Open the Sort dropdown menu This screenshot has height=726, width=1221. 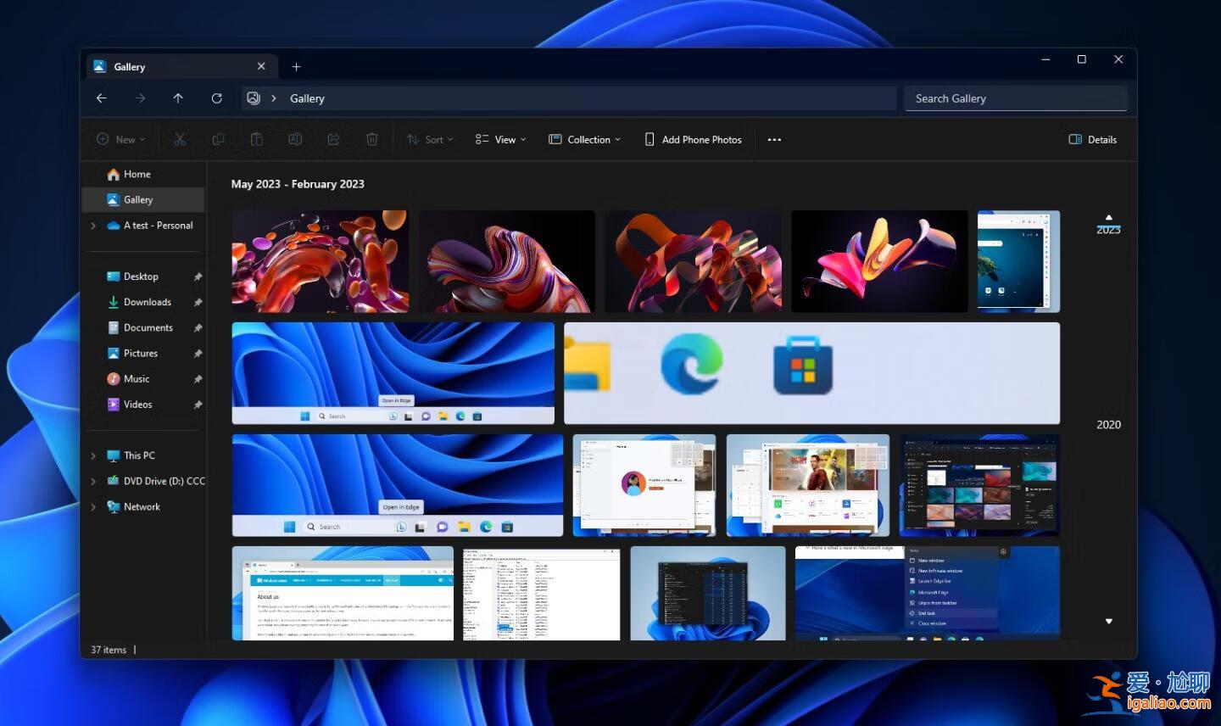[x=430, y=139]
